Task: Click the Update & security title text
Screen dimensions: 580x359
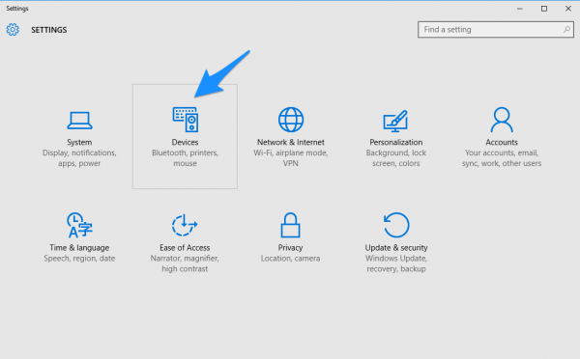Action: 396,248
